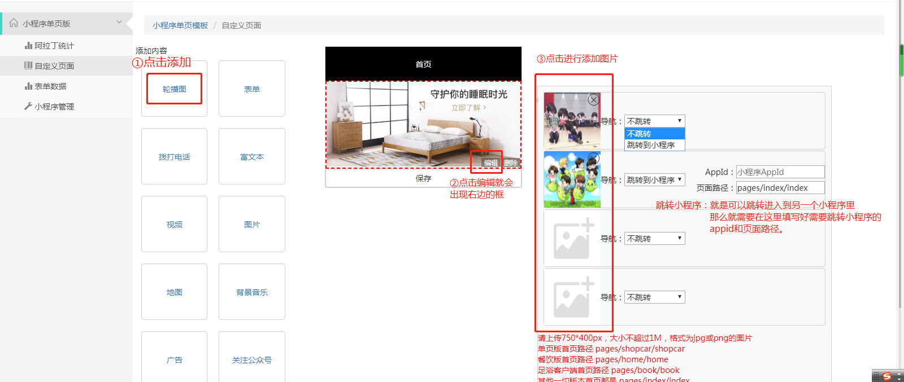Click the third empty image upload placeholder
The height and width of the screenshot is (382, 904).
click(572, 239)
